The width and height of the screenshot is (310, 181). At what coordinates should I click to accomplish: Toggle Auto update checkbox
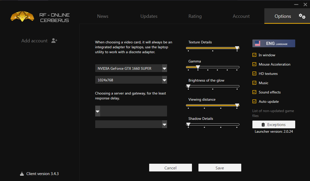[254, 101]
